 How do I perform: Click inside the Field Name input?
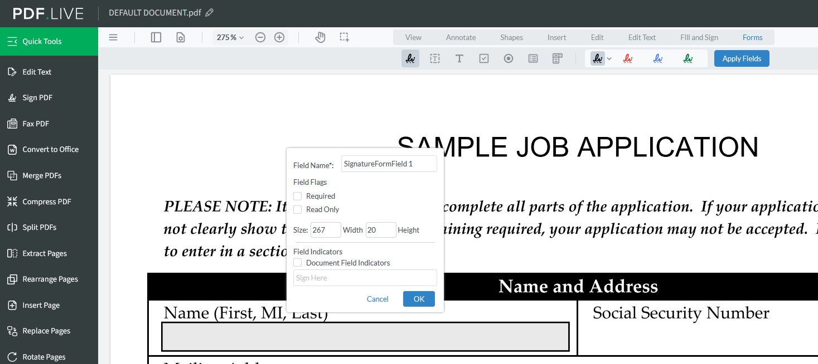point(389,163)
